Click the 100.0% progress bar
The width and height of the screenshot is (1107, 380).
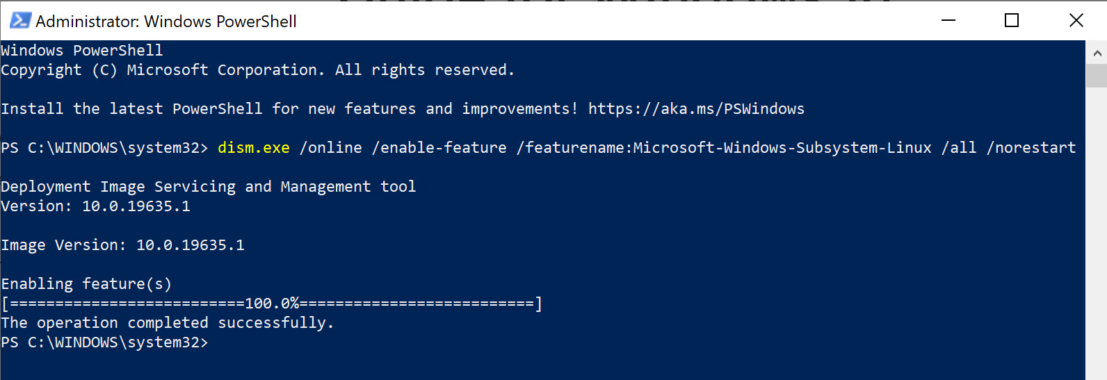tap(272, 304)
